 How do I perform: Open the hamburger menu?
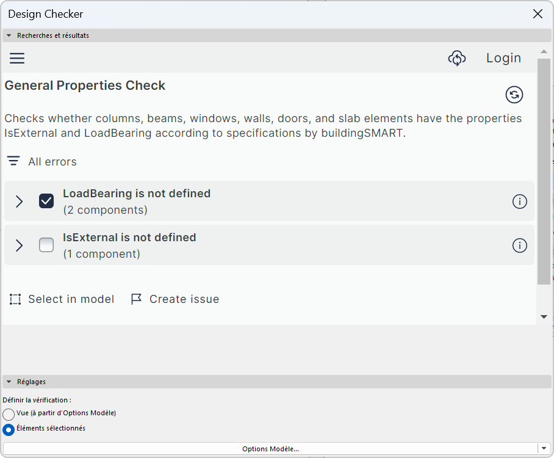coord(17,58)
